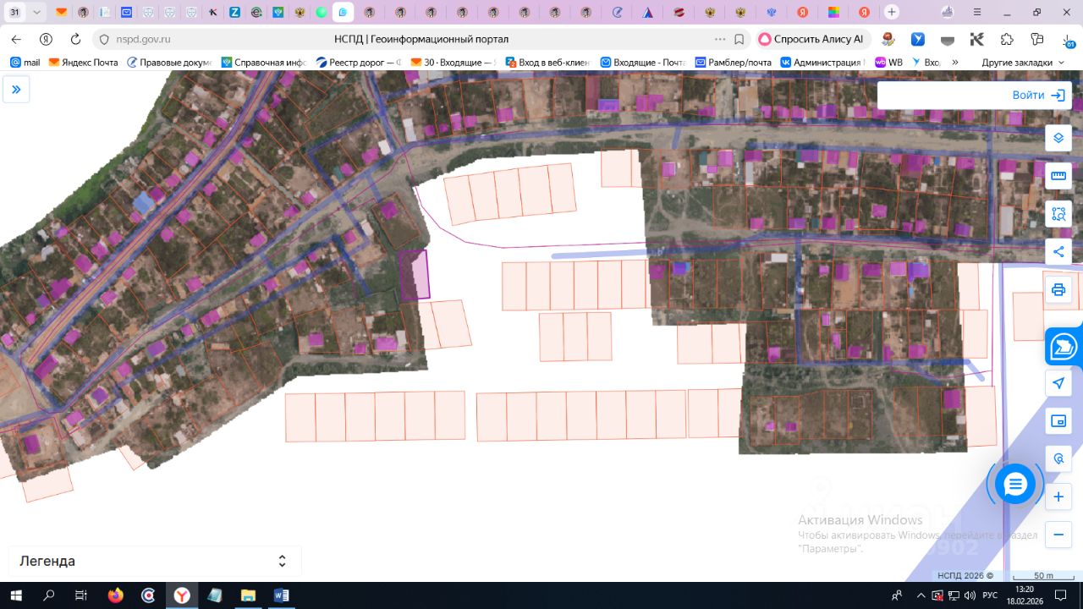This screenshot has height=609, width=1083.
Task: Activate the area selection search tool
Action: 1058,214
